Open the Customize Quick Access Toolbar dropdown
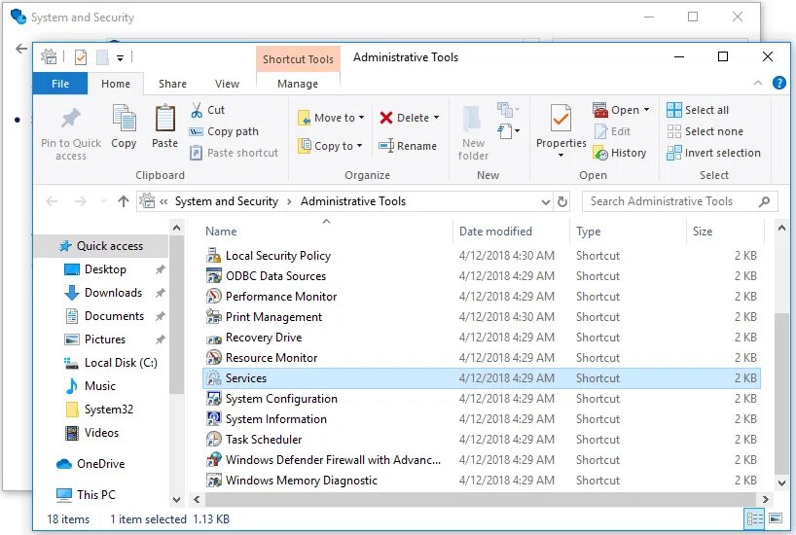796x535 pixels. [x=120, y=57]
